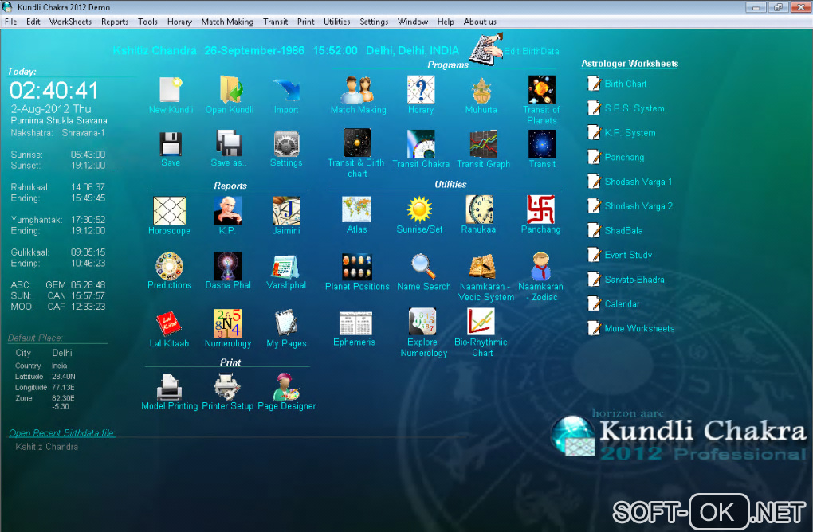The height and width of the screenshot is (532, 813).
Task: Open the Ephemeris table
Action: coord(355,323)
